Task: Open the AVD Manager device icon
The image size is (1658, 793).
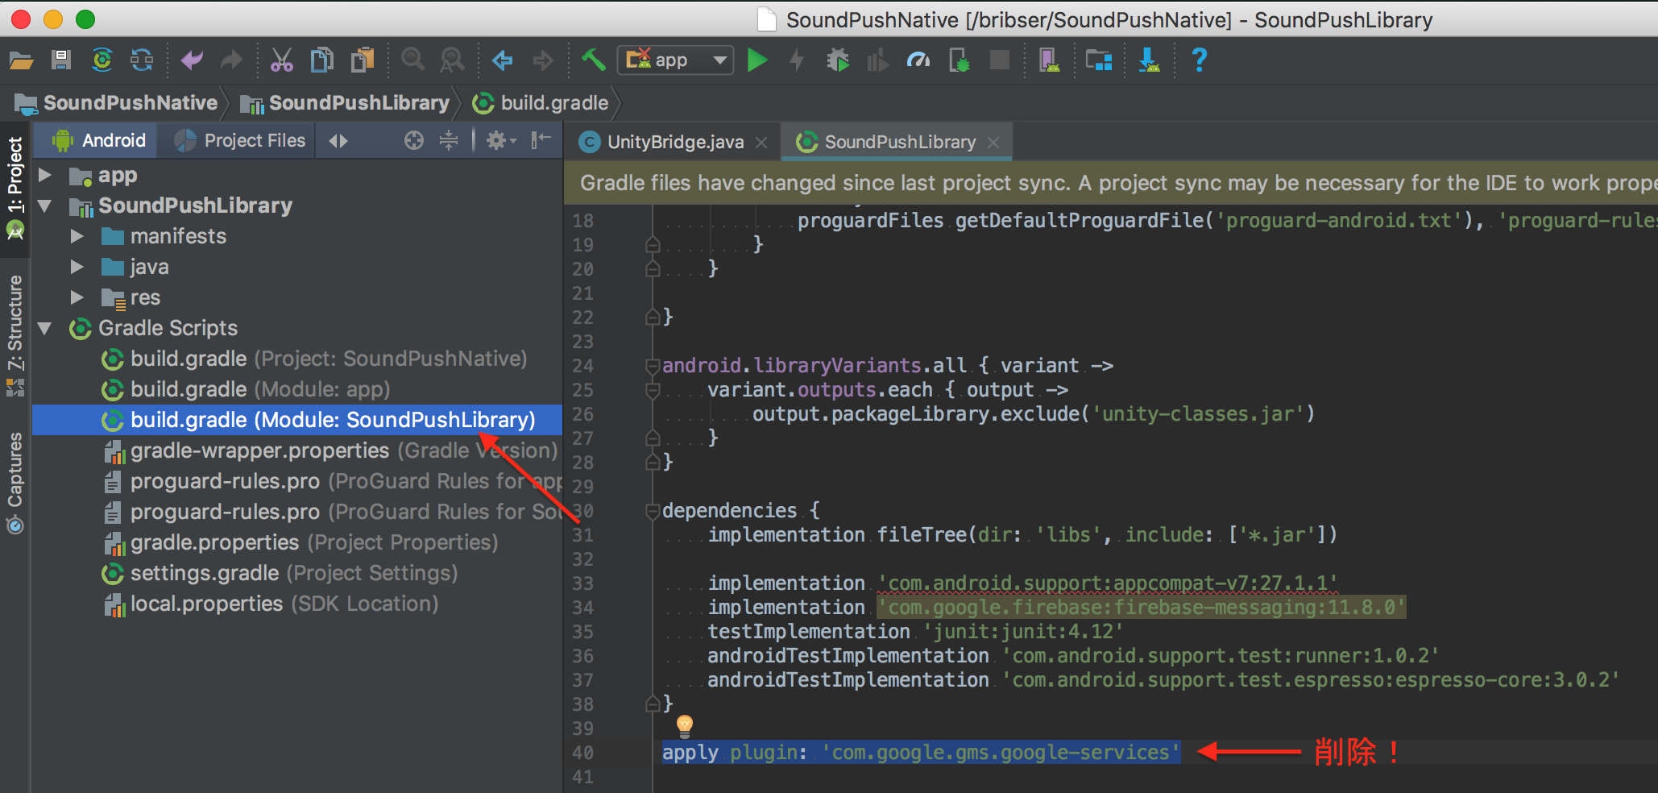Action: pyautogui.click(x=1049, y=60)
